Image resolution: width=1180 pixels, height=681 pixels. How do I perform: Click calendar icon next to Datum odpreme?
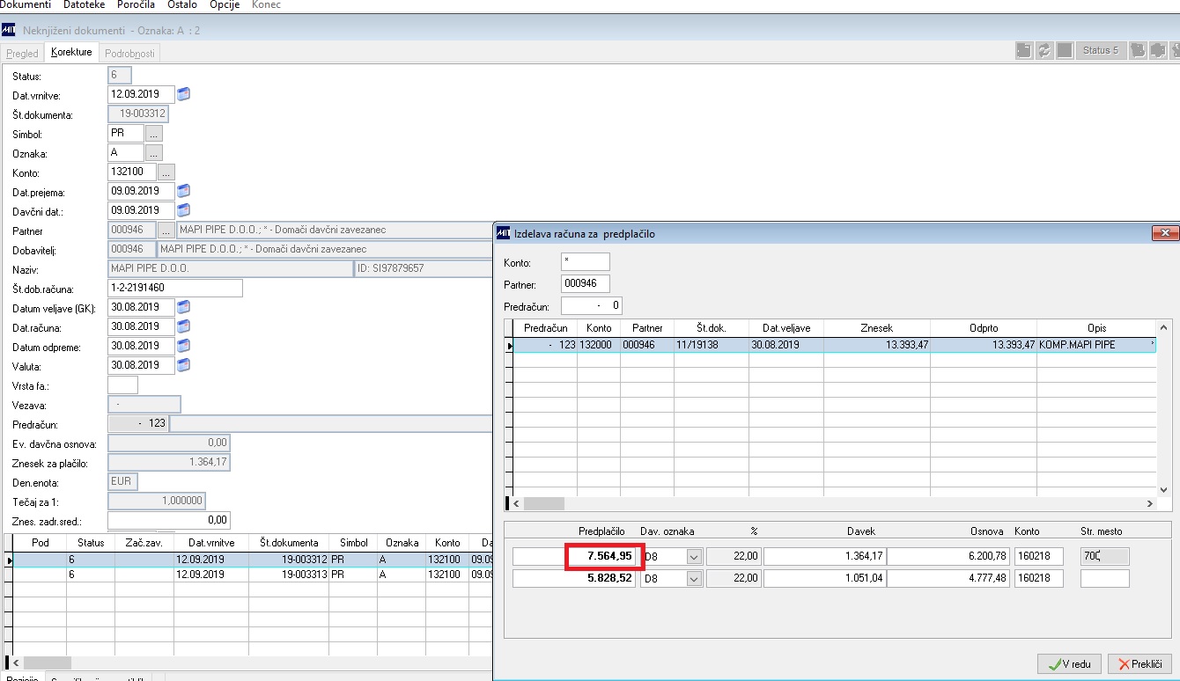[x=184, y=346]
